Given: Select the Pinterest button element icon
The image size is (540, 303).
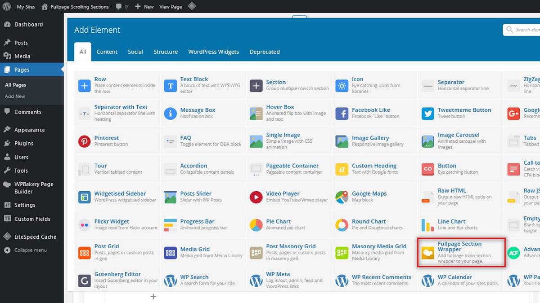Looking at the screenshot, I should (85, 141).
